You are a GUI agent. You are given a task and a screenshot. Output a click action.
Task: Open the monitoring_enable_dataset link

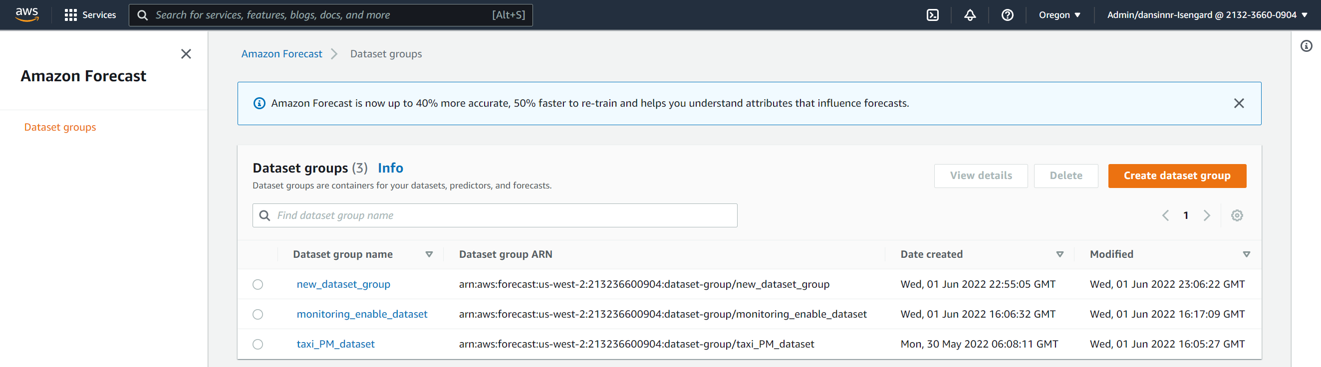tap(361, 314)
